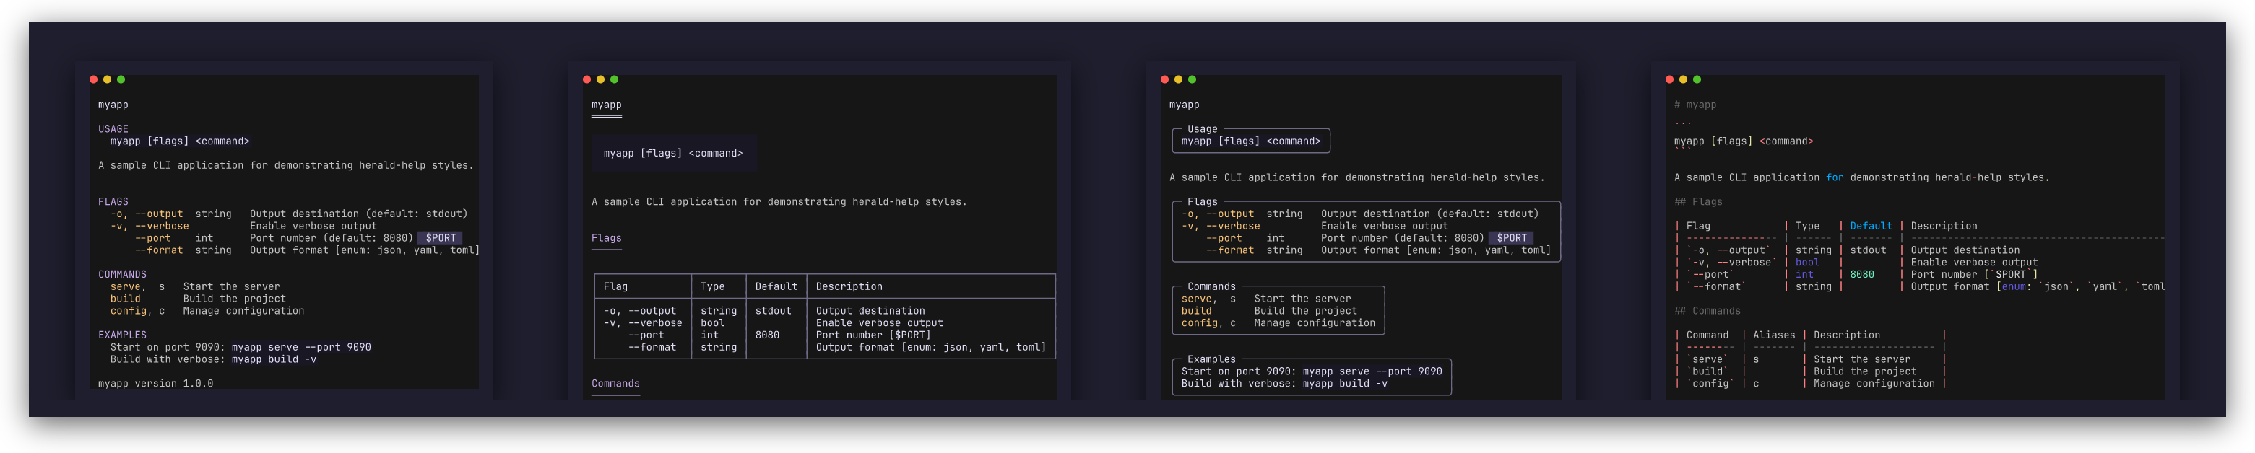The width and height of the screenshot is (2255, 453).
Task: Click green zoom dot of boxed-sections terminal
Action: point(1193,79)
